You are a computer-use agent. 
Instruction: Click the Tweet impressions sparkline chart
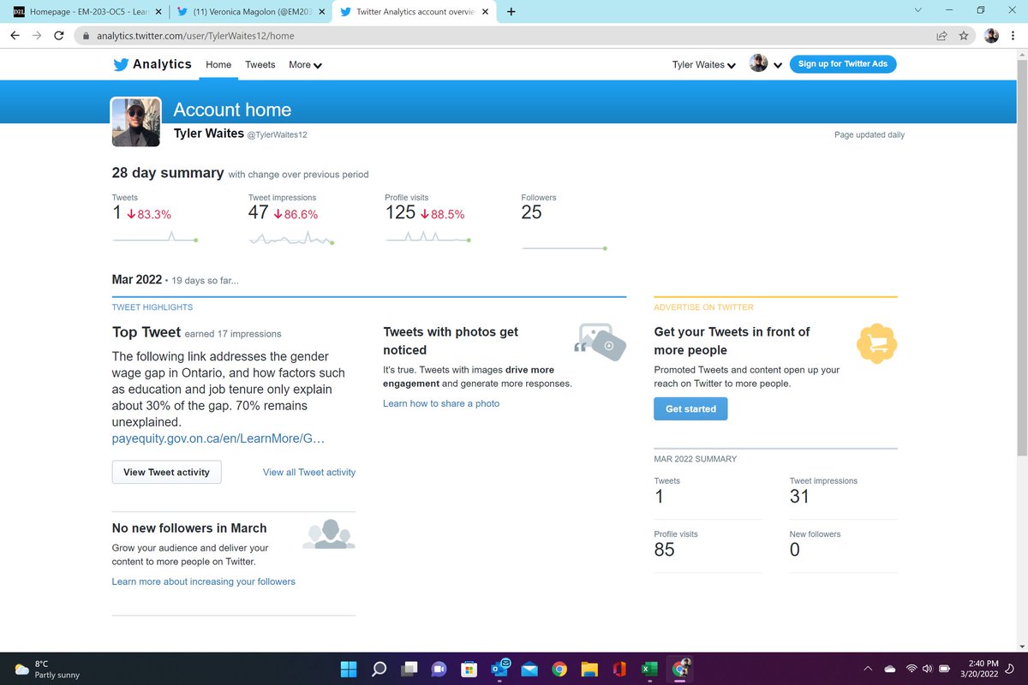point(291,239)
